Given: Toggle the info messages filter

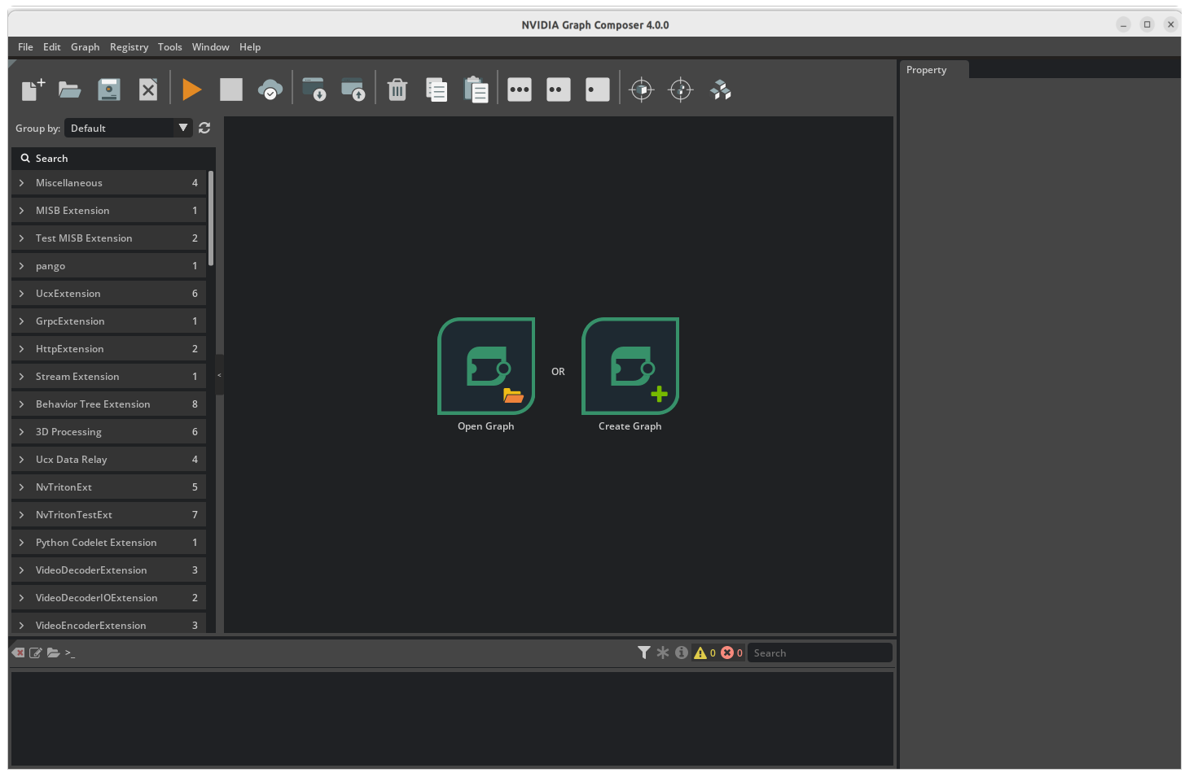Looking at the screenshot, I should point(682,653).
